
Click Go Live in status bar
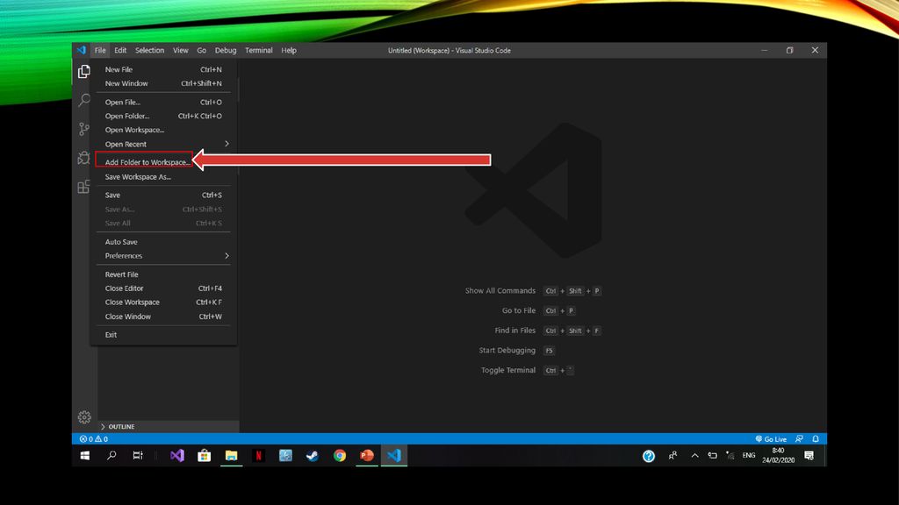tap(771, 439)
